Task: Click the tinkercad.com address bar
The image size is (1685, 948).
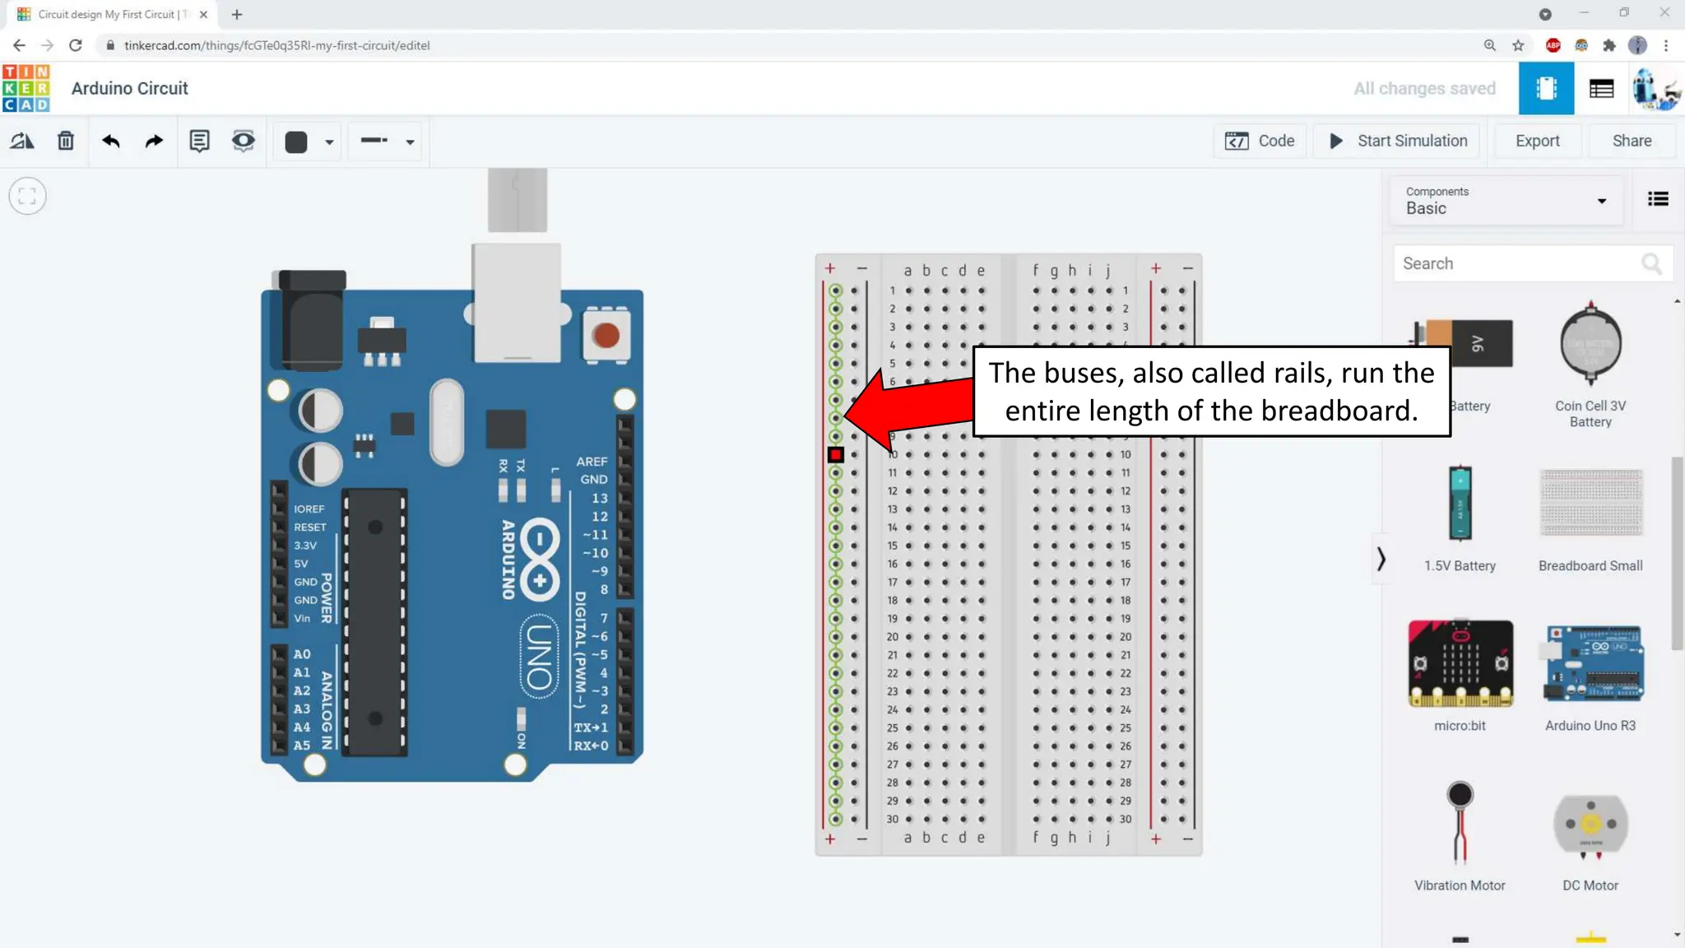Action: (277, 45)
